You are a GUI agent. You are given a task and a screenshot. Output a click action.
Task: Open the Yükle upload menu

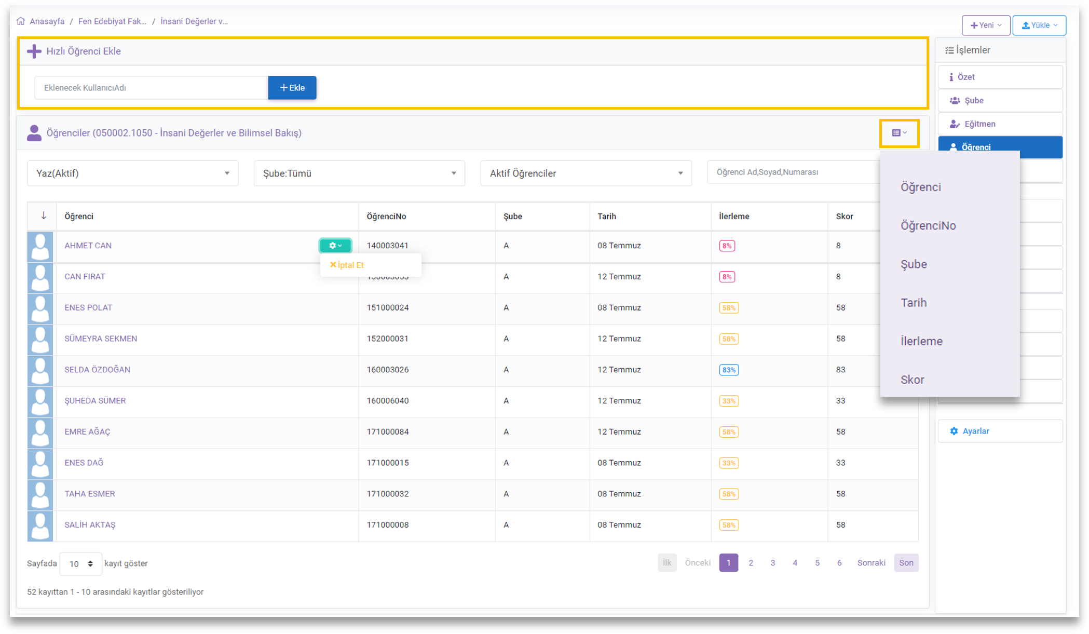tap(1039, 25)
